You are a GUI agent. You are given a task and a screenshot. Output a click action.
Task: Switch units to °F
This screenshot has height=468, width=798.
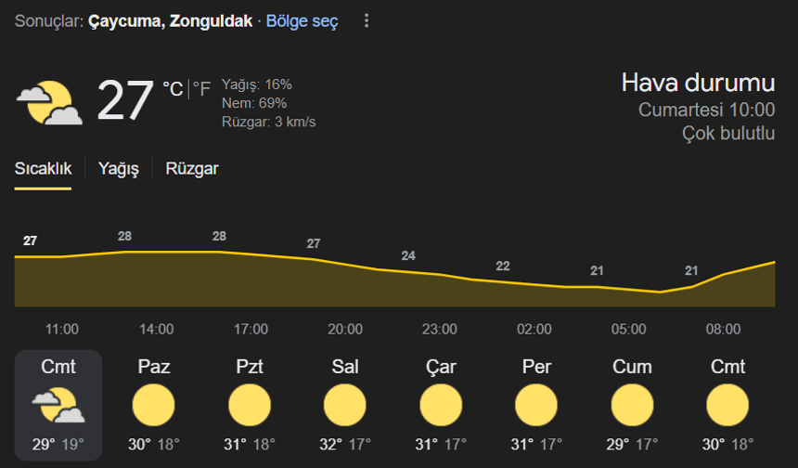click(201, 89)
